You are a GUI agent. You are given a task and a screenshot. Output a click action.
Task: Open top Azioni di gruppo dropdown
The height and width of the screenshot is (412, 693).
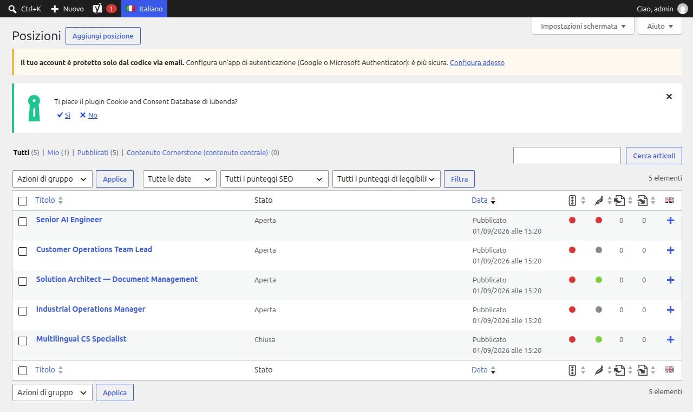pyautogui.click(x=53, y=179)
